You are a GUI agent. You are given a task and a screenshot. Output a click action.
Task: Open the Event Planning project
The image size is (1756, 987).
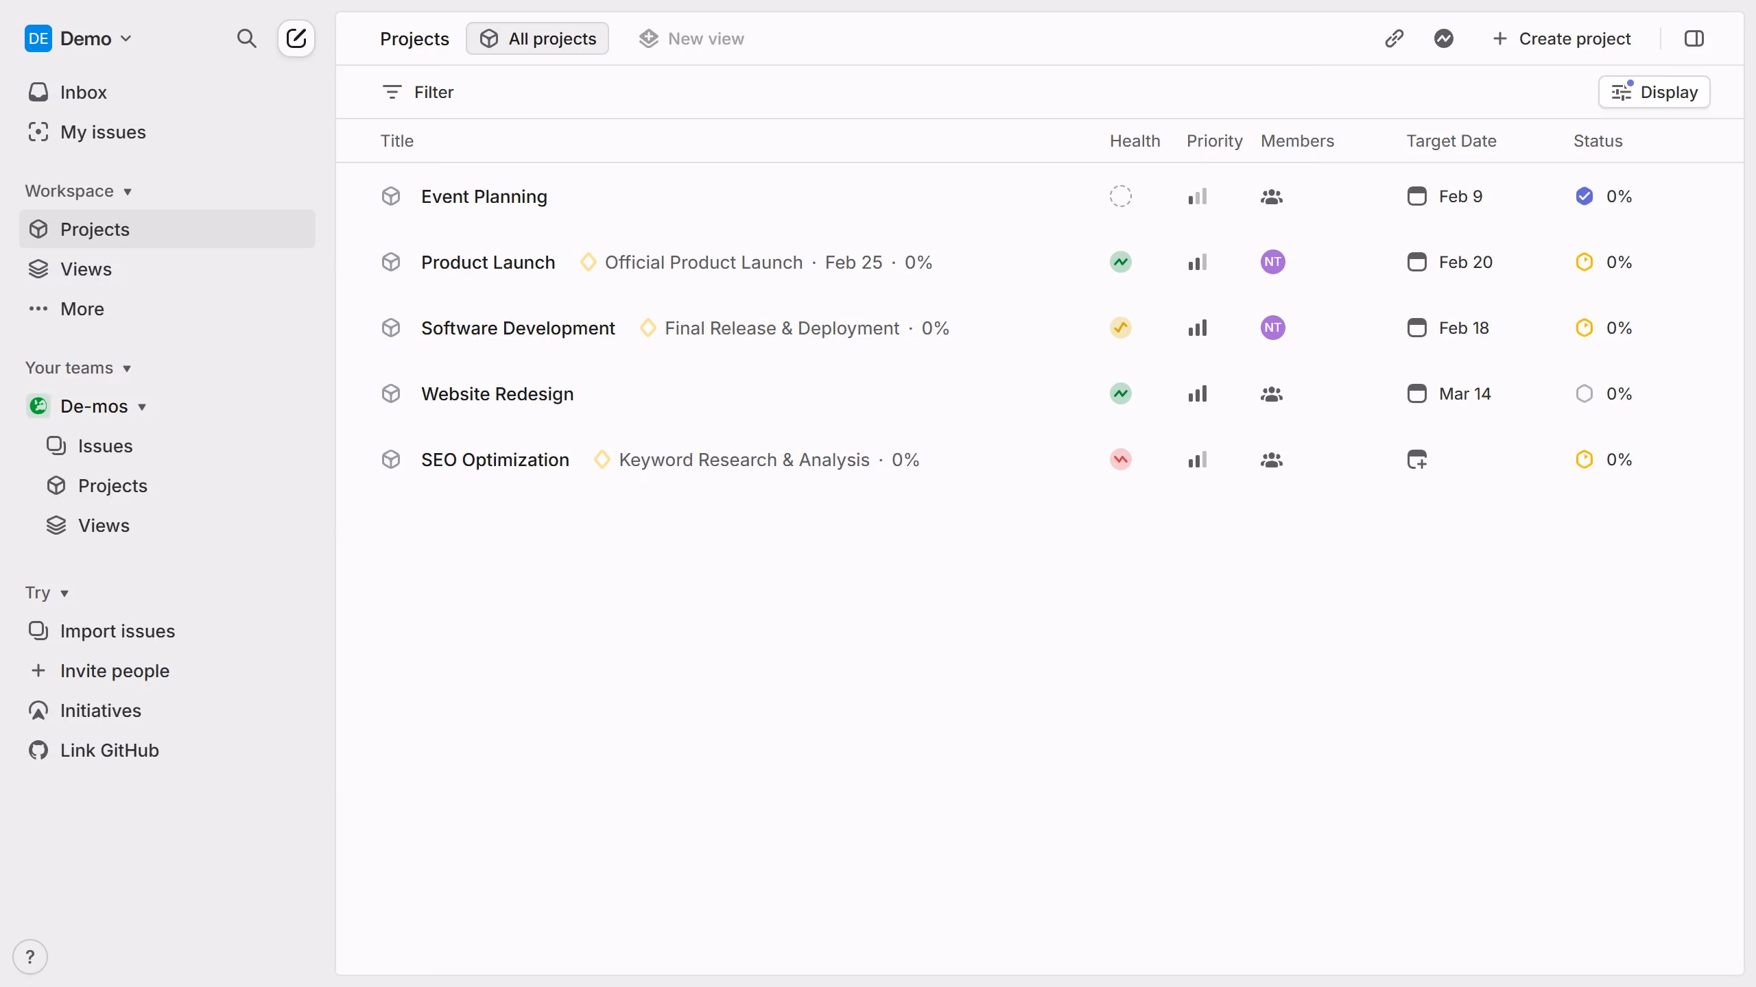click(484, 197)
